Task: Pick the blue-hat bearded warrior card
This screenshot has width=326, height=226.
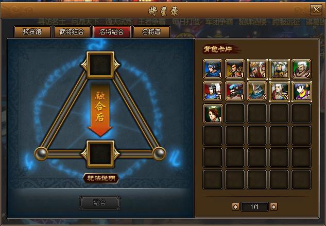Action: [235, 91]
